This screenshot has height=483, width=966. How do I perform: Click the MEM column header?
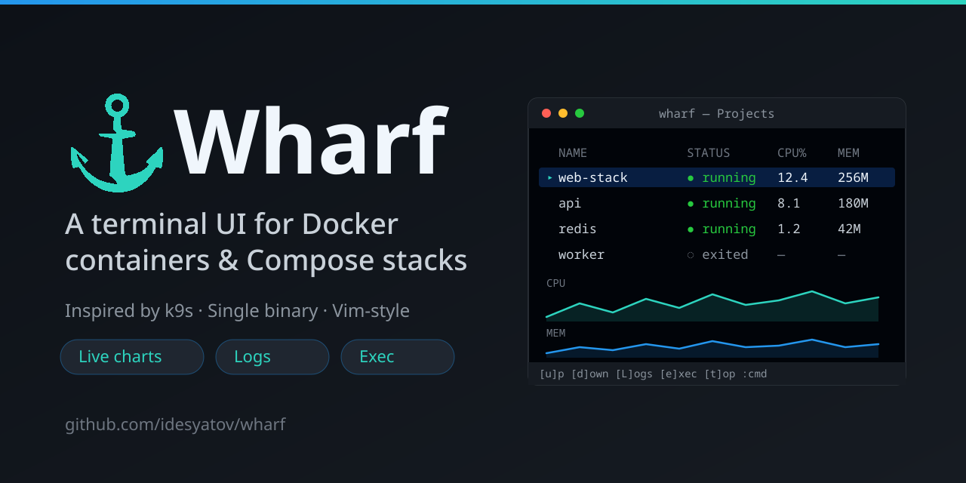pos(848,153)
